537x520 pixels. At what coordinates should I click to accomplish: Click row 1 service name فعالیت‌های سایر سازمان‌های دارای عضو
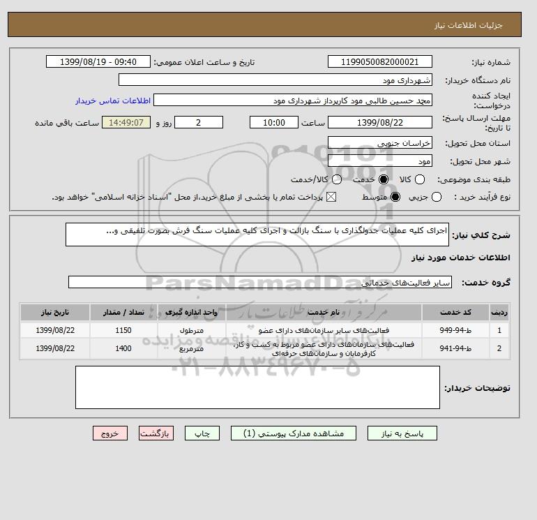point(324,330)
